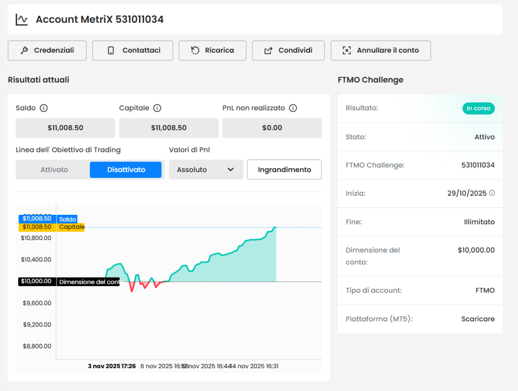518x391 pixels.
Task: Open the Assoluto PnL values dropdown
Action: (206, 170)
